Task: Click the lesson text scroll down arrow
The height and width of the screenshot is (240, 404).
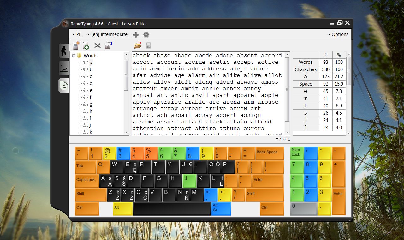Action: [x=287, y=133]
